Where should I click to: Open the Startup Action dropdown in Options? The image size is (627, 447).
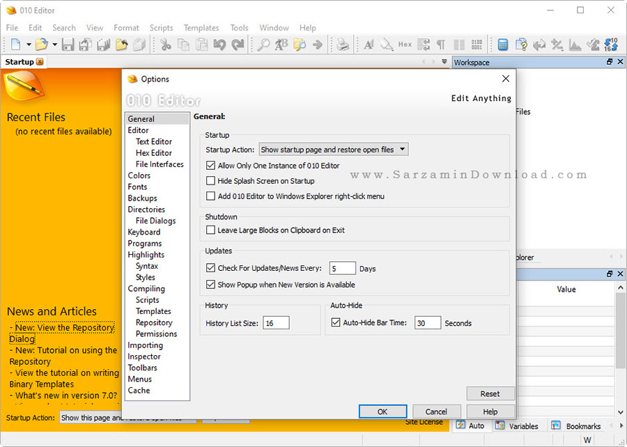click(x=334, y=150)
